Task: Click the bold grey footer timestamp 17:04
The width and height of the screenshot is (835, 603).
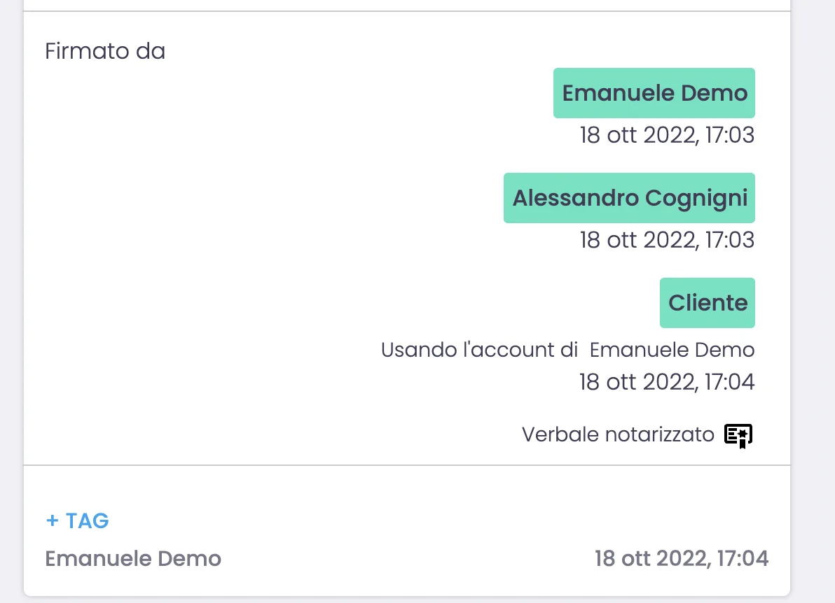Action: pyautogui.click(x=682, y=558)
